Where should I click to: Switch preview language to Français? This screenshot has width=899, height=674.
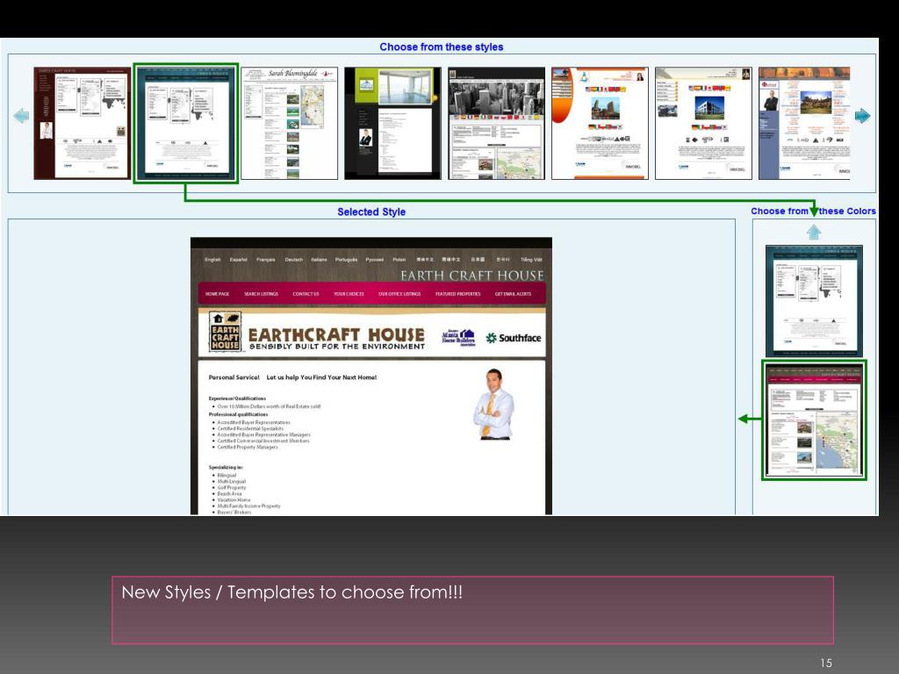(x=265, y=260)
